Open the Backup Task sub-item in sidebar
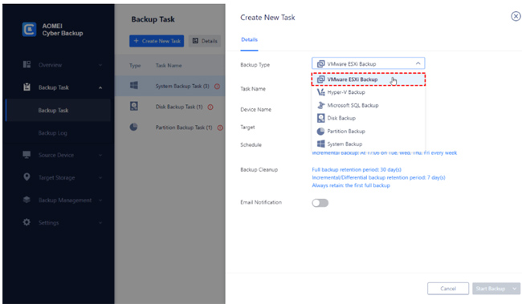Viewport: 522px width, 304px height. [x=59, y=110]
